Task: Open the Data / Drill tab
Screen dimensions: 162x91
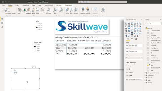Action: (68, 5)
